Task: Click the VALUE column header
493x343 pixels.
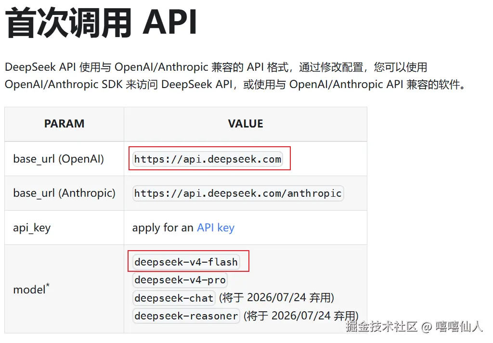Action: click(x=246, y=124)
